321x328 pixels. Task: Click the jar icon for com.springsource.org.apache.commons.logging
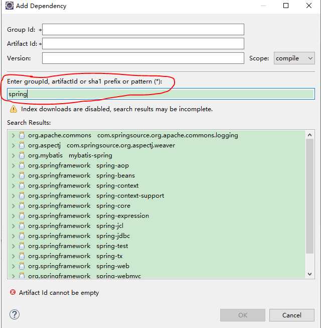[x=22, y=135]
